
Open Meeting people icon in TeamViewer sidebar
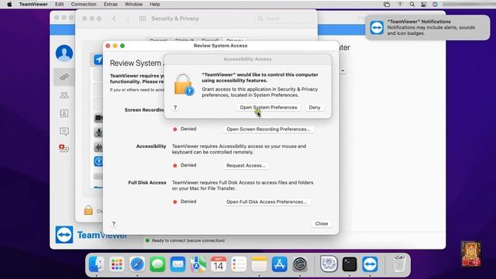[64, 95]
